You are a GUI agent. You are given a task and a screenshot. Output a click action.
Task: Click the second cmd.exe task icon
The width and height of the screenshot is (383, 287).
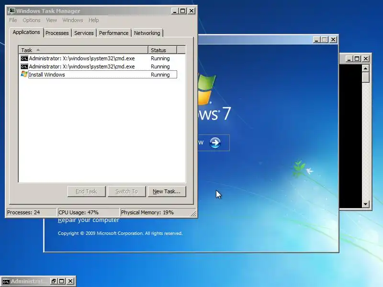pyautogui.click(x=24, y=66)
